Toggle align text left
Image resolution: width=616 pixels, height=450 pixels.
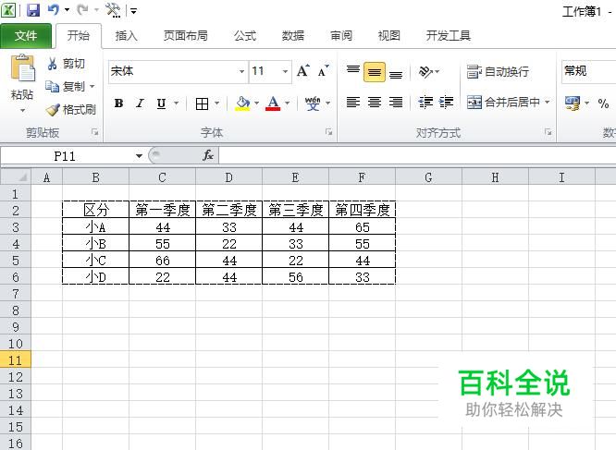(353, 103)
